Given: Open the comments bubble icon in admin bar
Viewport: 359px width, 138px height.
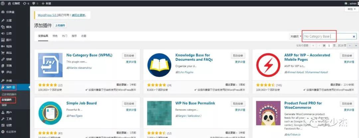Looking at the screenshot, I should pyautogui.click(x=34, y=3).
